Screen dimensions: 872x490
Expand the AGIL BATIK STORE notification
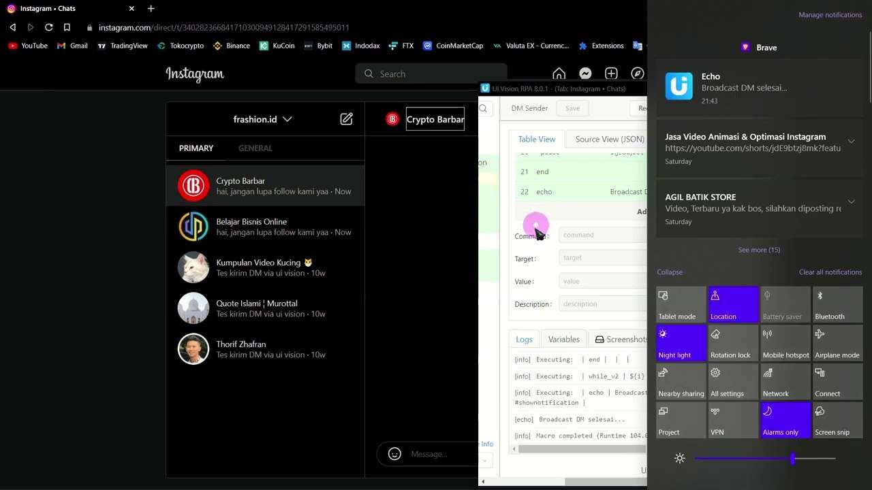851,201
